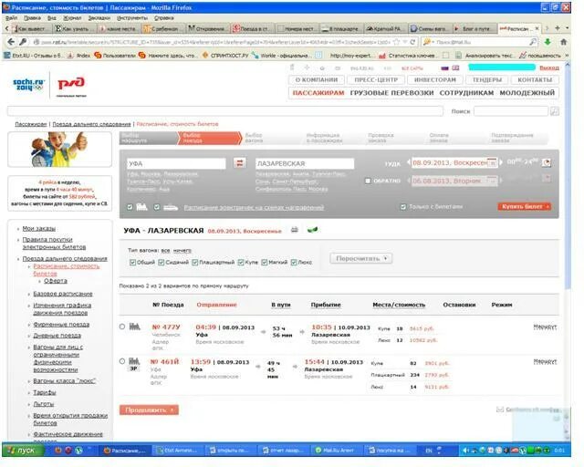Click ЛАЗАРЕВСКАЯ destination field

tap(305, 163)
